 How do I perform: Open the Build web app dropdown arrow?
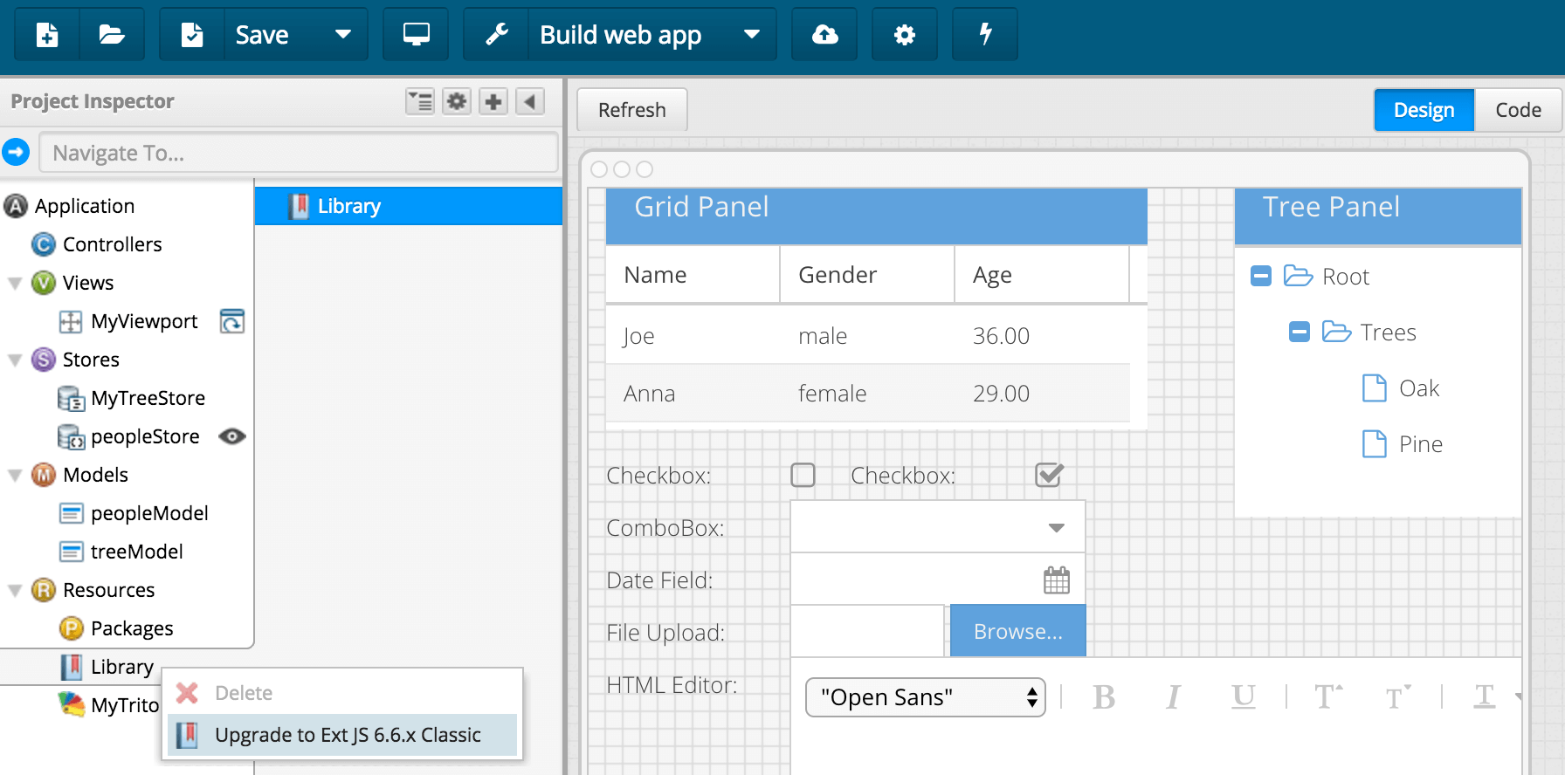click(x=752, y=35)
